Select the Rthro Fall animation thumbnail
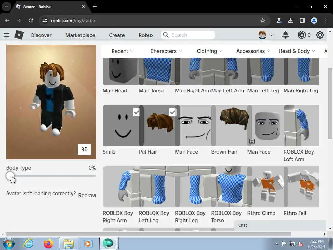 click(301, 187)
